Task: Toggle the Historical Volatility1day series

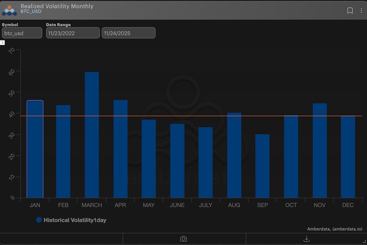Action: [x=75, y=220]
